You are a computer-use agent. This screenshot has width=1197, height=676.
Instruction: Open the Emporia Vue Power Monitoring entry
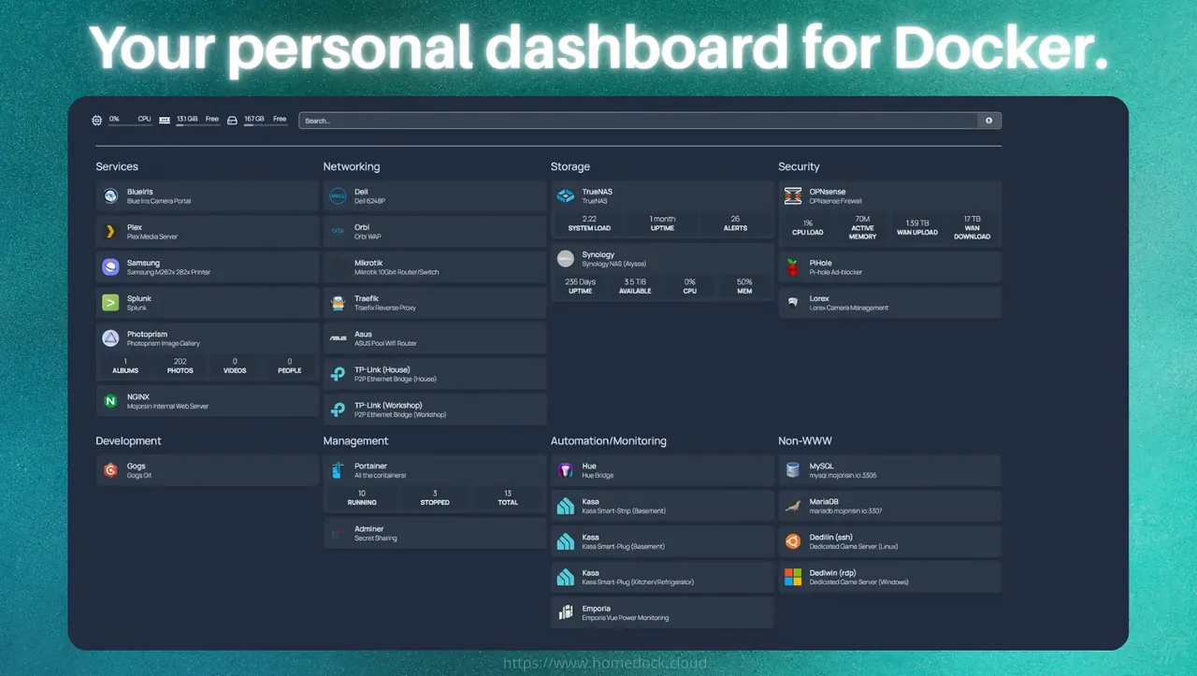662,612
